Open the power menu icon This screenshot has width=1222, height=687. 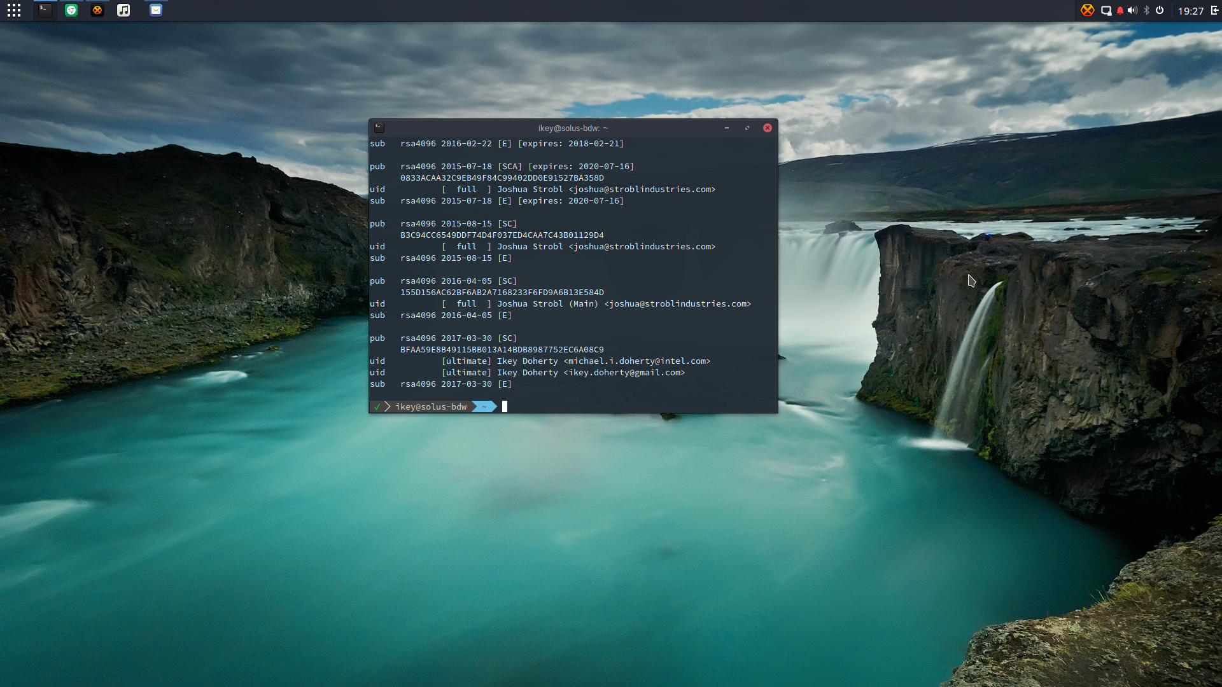(1160, 10)
